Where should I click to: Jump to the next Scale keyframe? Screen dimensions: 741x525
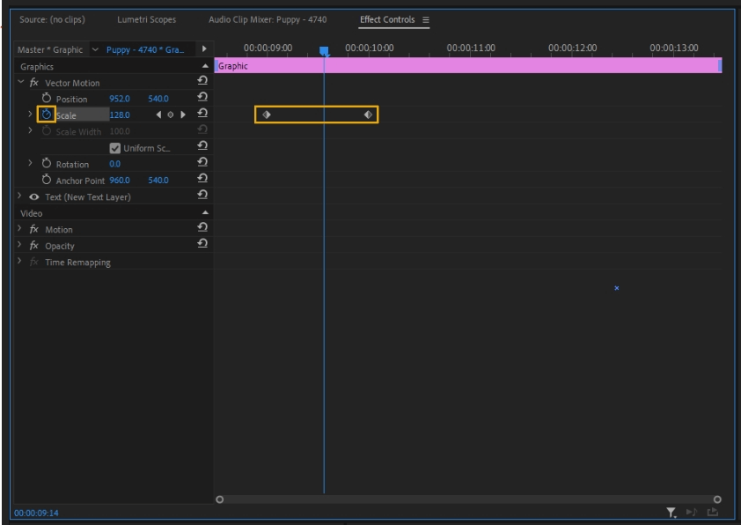click(x=183, y=115)
